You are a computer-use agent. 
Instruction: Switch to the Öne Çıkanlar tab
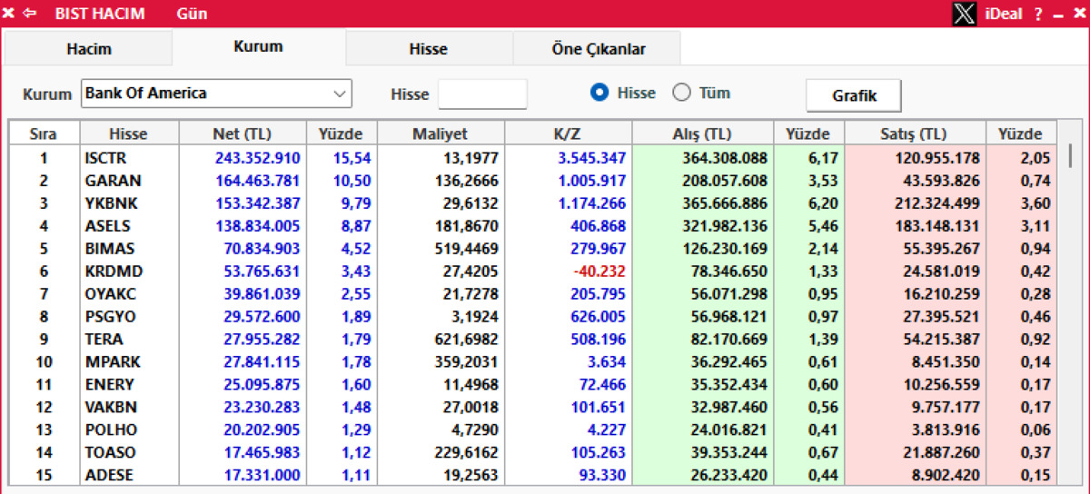pyautogui.click(x=598, y=49)
